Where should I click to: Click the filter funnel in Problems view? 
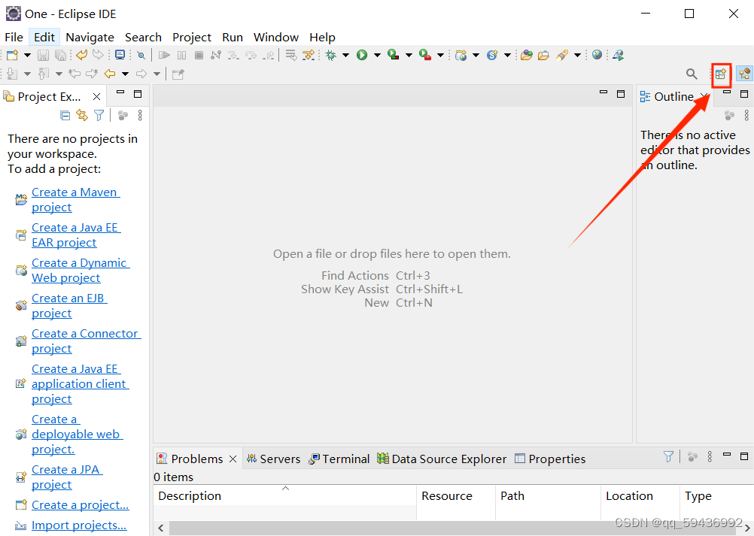668,457
